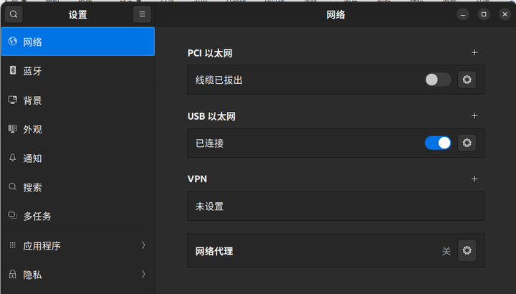Go to 背景 settings panel
Image resolution: width=516 pixels, height=294 pixels.
tap(32, 100)
